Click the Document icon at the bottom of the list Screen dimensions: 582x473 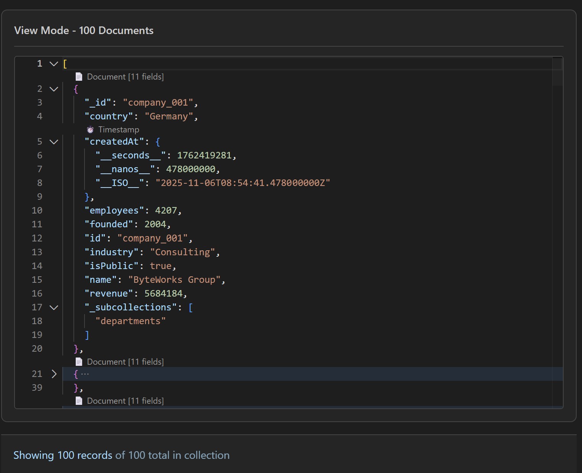click(x=79, y=401)
